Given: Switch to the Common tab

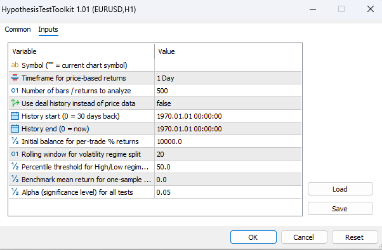Looking at the screenshot, I should (18, 29).
